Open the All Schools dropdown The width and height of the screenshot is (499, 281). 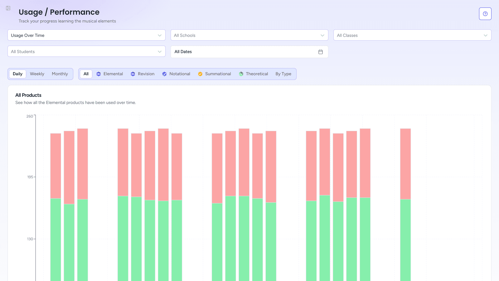click(249, 35)
